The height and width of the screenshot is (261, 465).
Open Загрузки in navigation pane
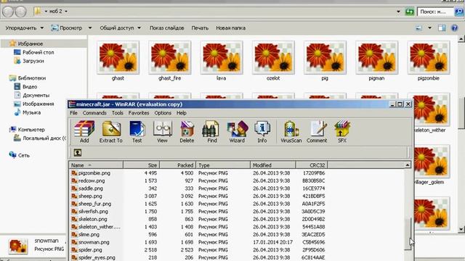click(33, 61)
